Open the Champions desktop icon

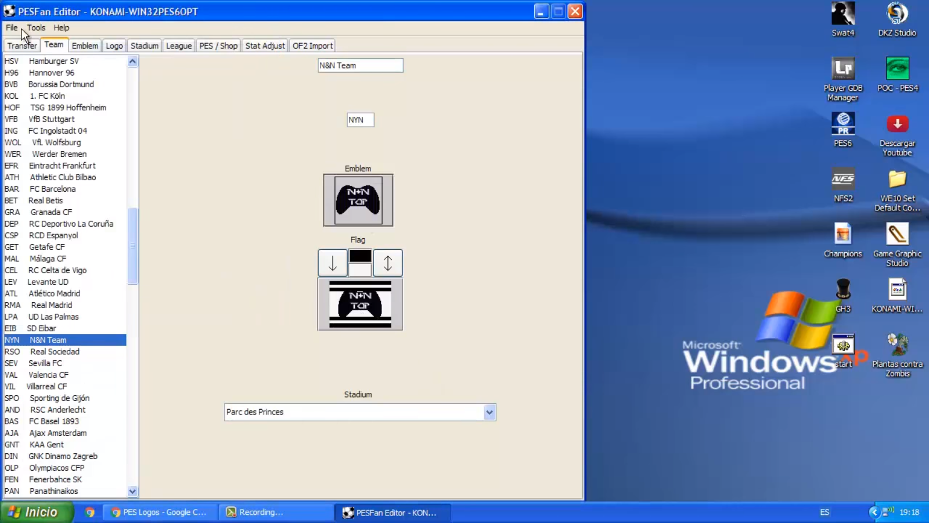843,241
